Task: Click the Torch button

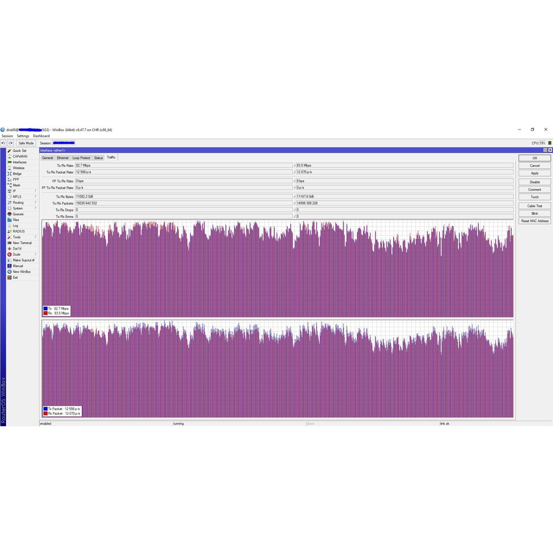Action: point(535,197)
